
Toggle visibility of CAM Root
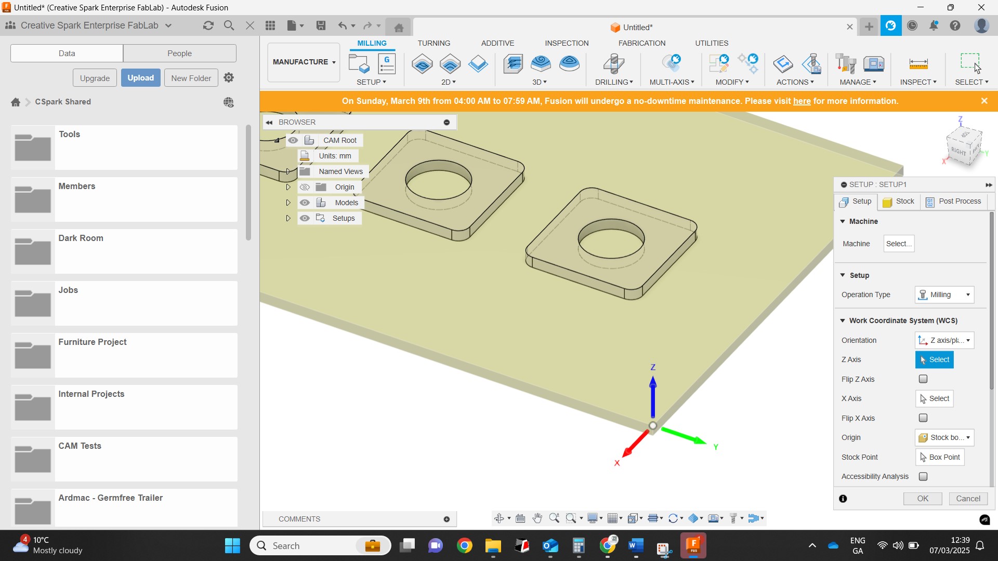[293, 140]
